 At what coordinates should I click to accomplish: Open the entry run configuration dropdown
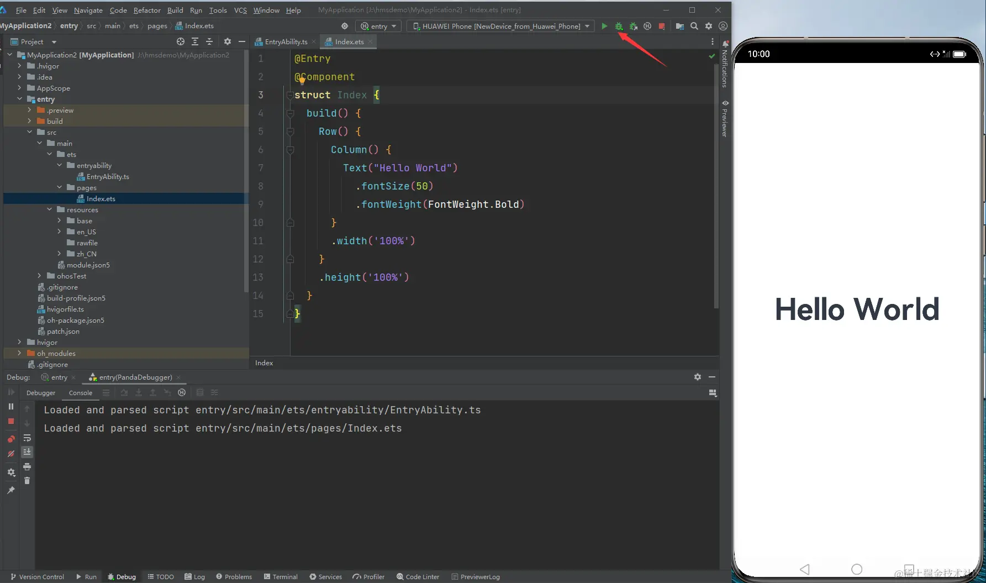tap(378, 26)
